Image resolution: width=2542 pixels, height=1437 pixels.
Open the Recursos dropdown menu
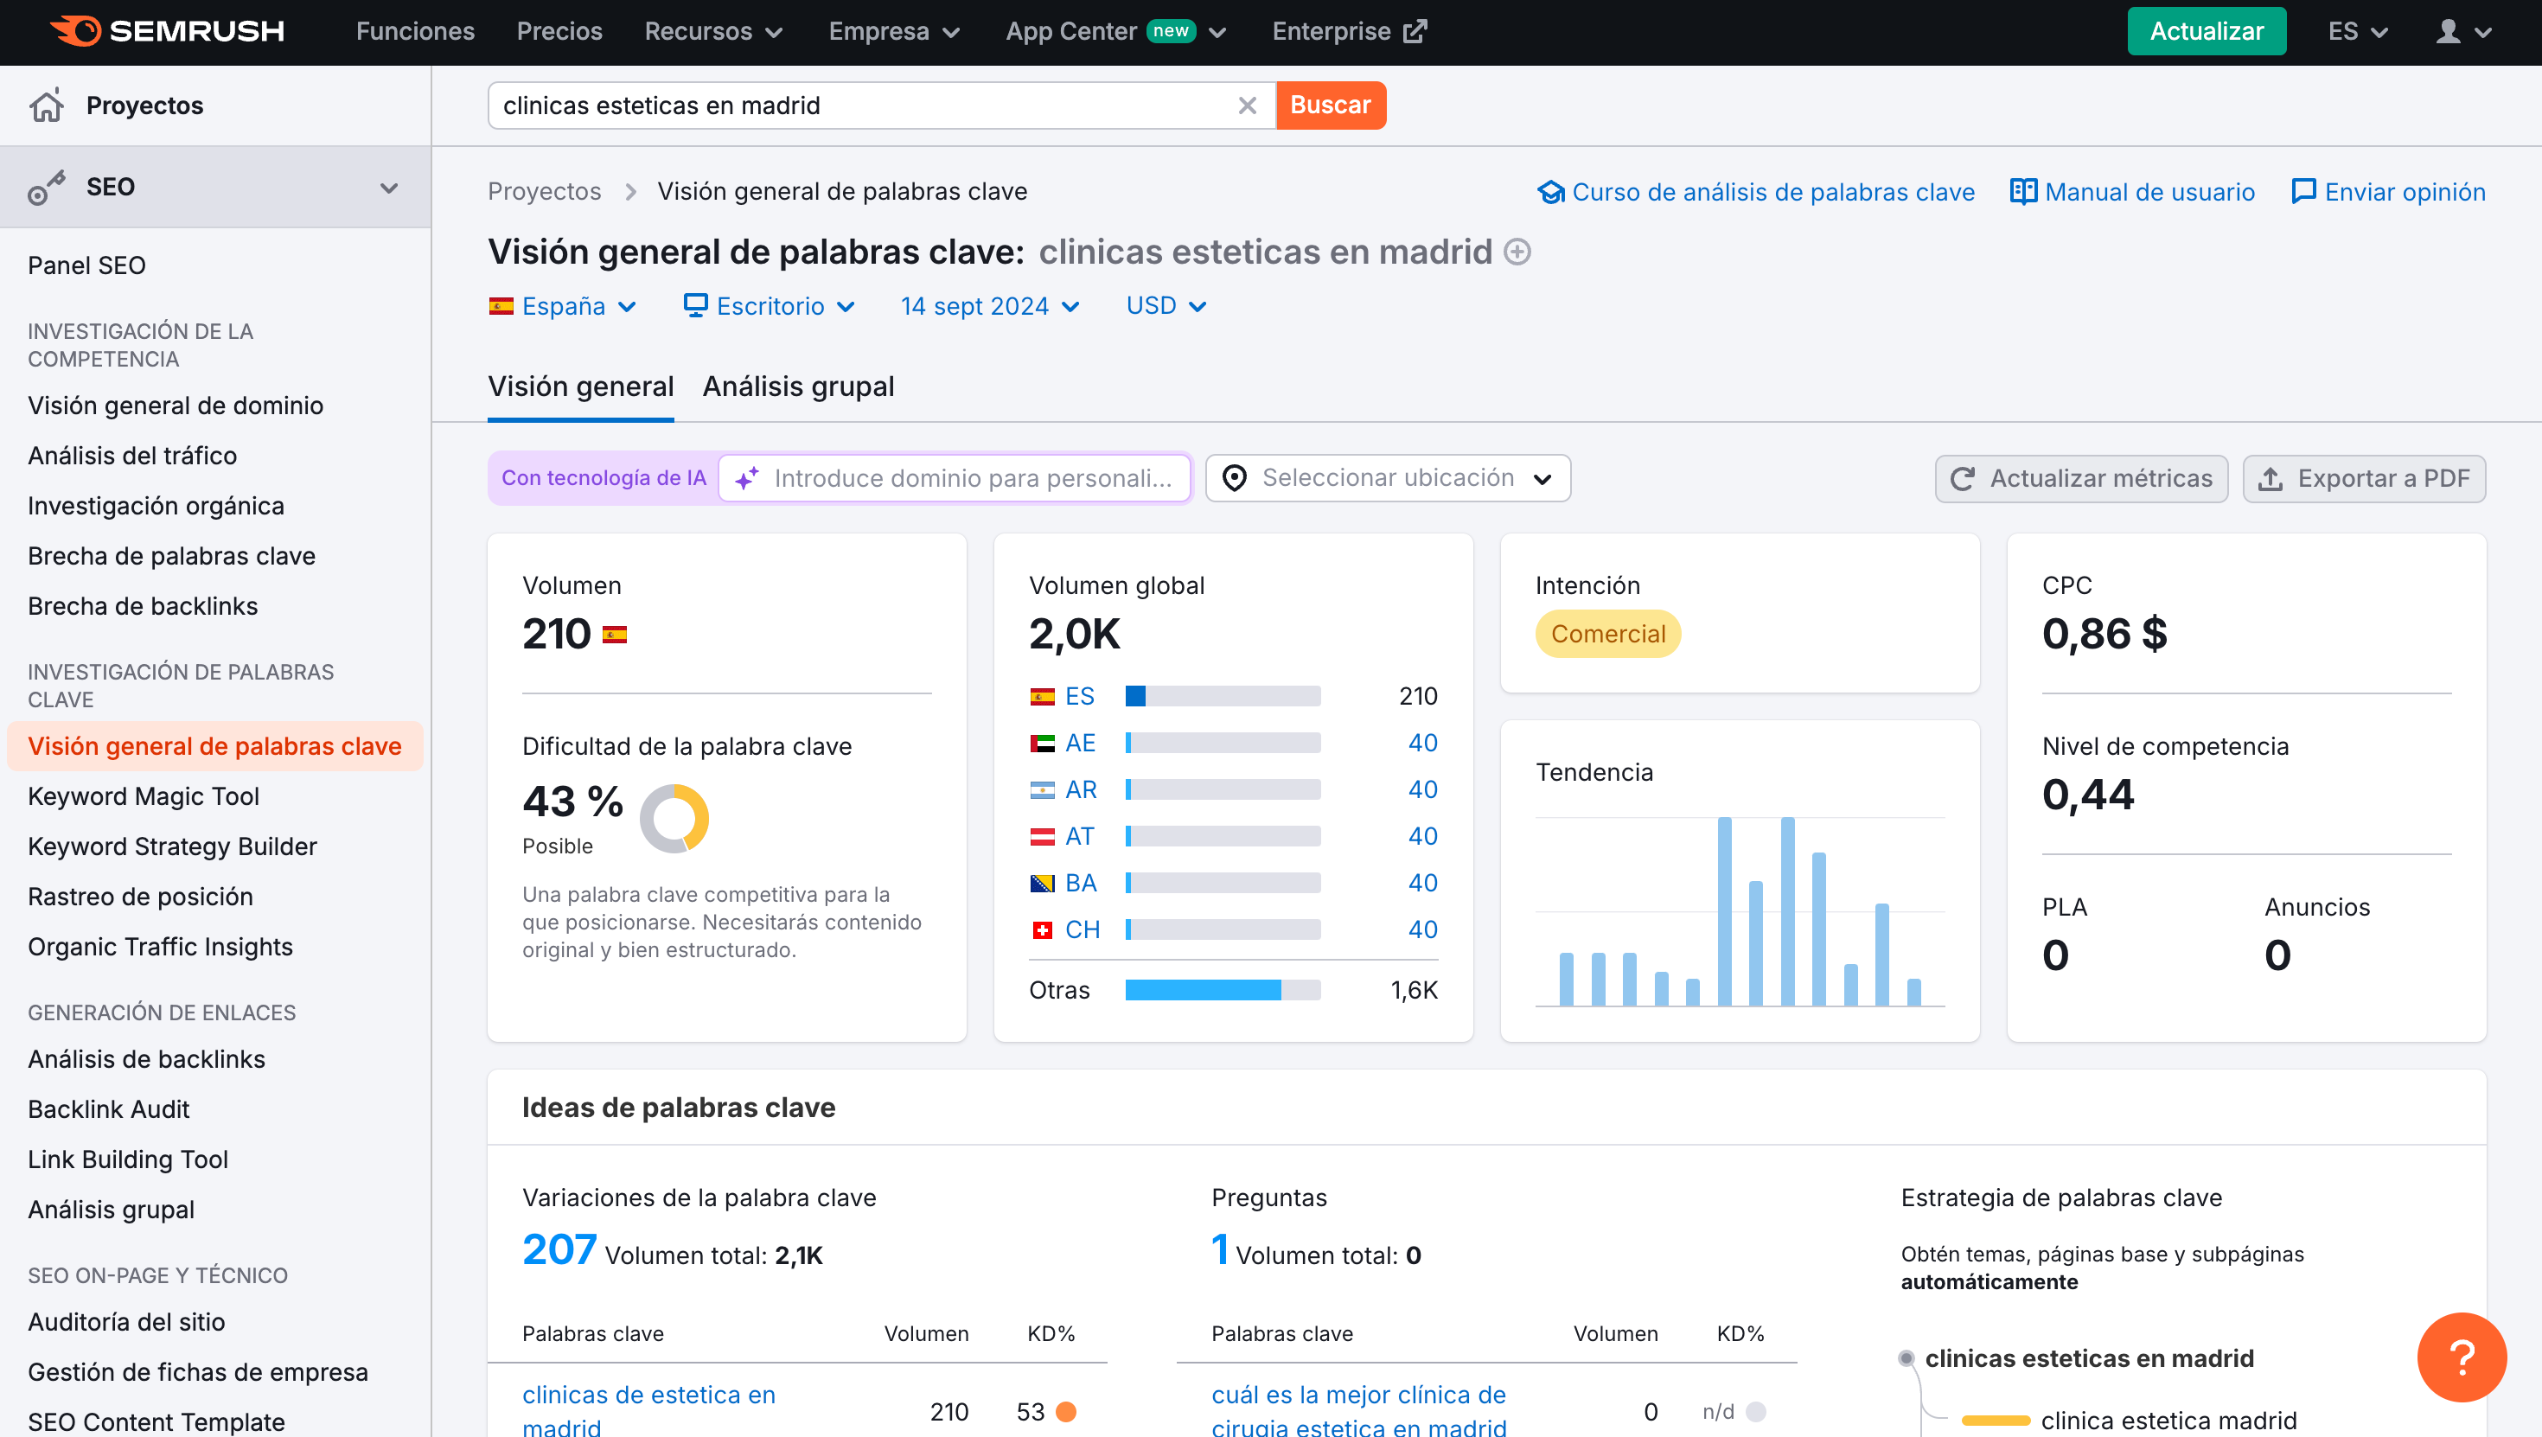[x=712, y=32]
